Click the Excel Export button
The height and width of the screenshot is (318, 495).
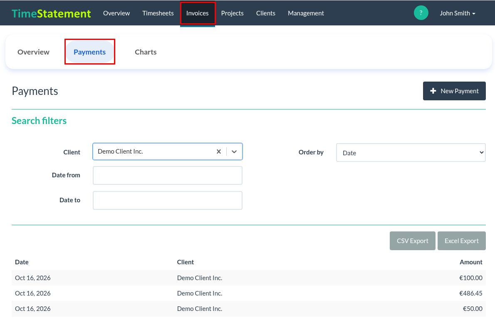pyautogui.click(x=462, y=241)
